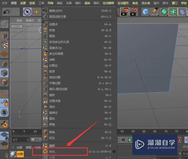Switch to Texture mode checkered cube

coord(5,45)
